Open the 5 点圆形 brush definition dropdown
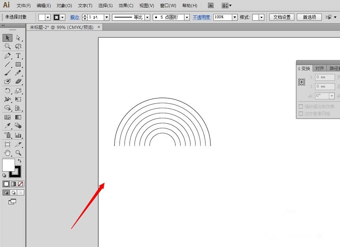340x247 pixels. (187, 17)
